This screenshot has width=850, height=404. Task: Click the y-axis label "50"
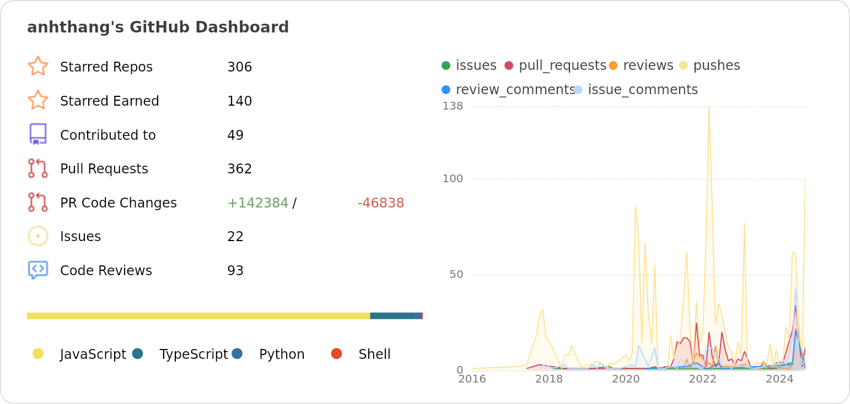pos(456,275)
